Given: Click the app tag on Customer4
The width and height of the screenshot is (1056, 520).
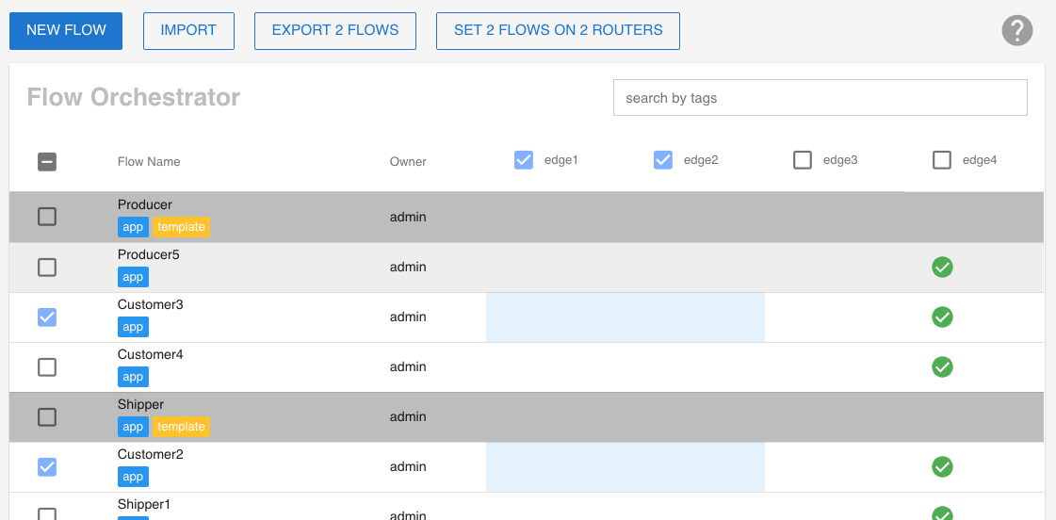Looking at the screenshot, I should [133, 377].
